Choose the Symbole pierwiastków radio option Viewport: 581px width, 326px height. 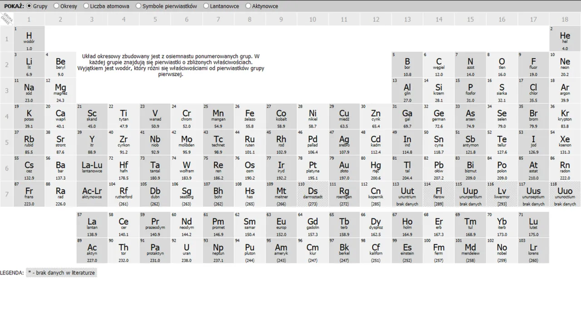[138, 6]
